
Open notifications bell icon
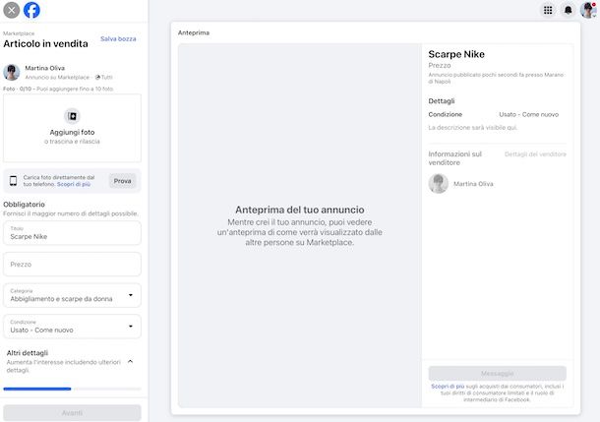click(569, 10)
